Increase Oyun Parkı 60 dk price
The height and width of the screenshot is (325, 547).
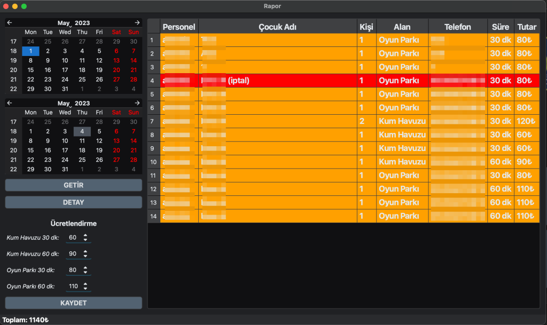click(85, 284)
